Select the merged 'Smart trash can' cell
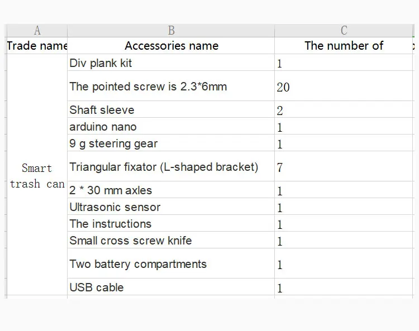 (37, 176)
